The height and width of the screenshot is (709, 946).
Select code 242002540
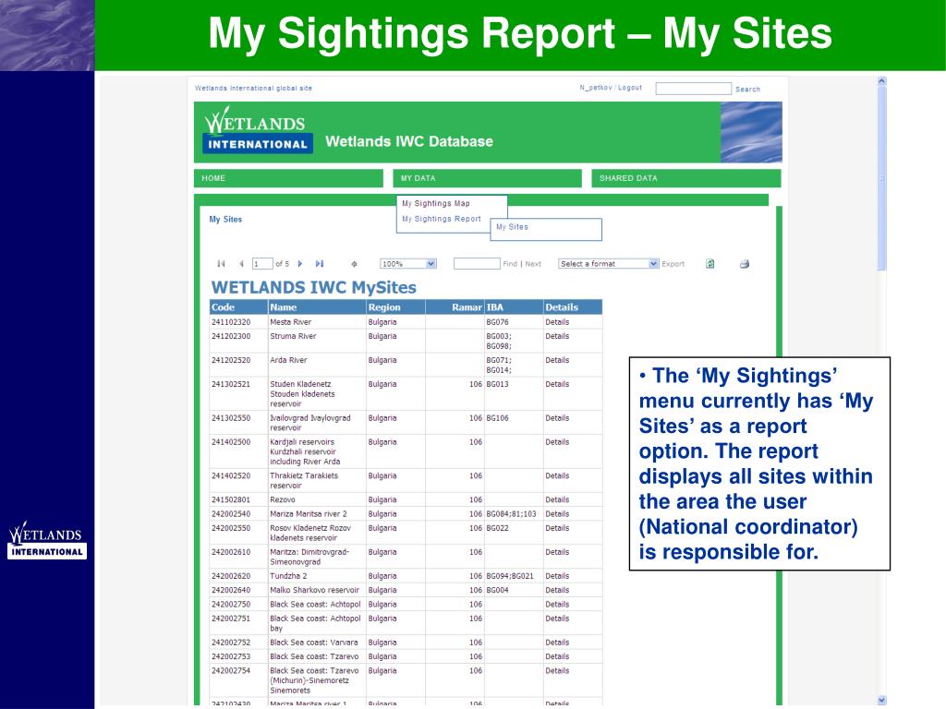point(230,514)
